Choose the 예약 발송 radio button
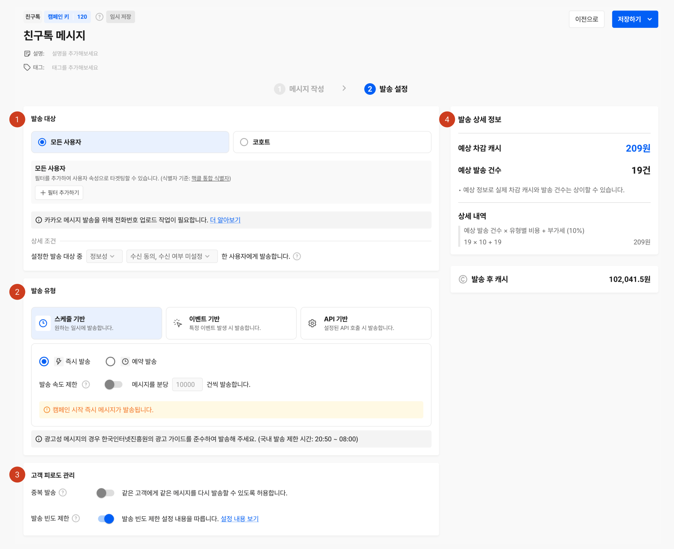This screenshot has height=549, width=674. 110,362
